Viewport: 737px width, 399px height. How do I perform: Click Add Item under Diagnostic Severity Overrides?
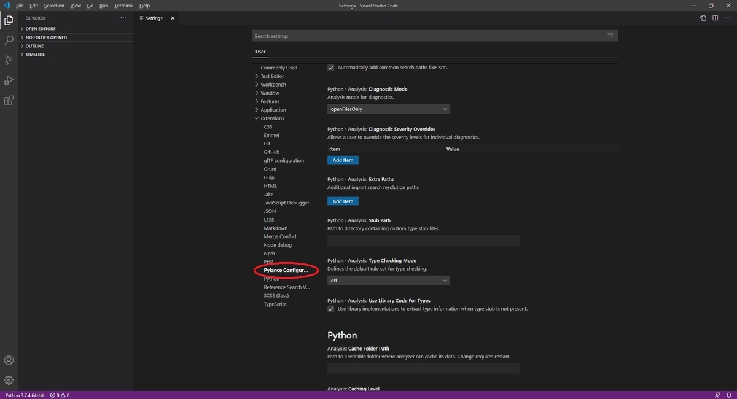click(x=343, y=160)
